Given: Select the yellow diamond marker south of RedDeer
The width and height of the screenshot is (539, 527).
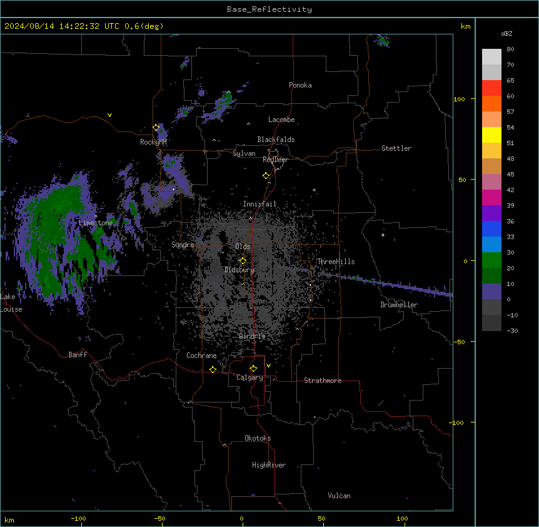Looking at the screenshot, I should pos(266,176).
